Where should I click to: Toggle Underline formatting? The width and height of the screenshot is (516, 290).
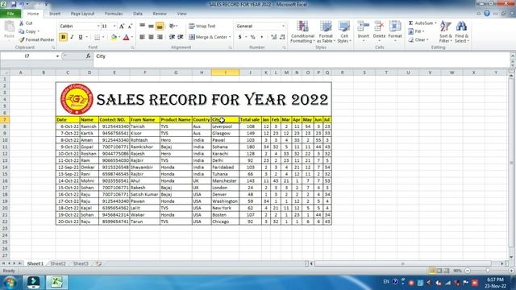click(81, 37)
